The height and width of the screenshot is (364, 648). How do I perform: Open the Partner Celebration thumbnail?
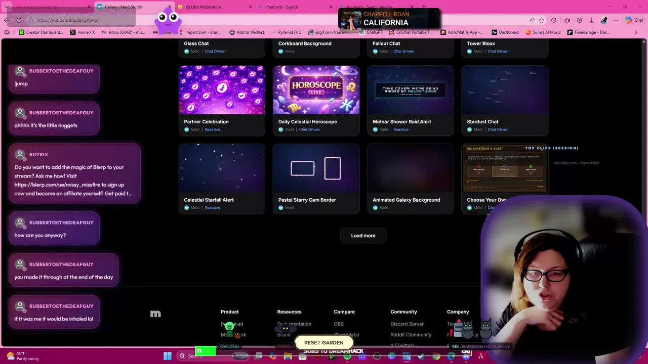[222, 90]
